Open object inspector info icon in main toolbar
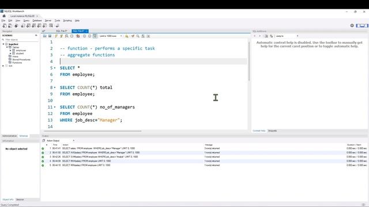Screen dimensions: 369x207 tap(16, 25)
